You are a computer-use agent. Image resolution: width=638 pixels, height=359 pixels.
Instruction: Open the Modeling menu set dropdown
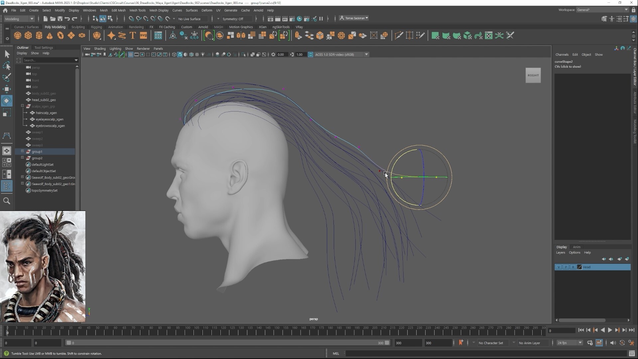[18, 19]
